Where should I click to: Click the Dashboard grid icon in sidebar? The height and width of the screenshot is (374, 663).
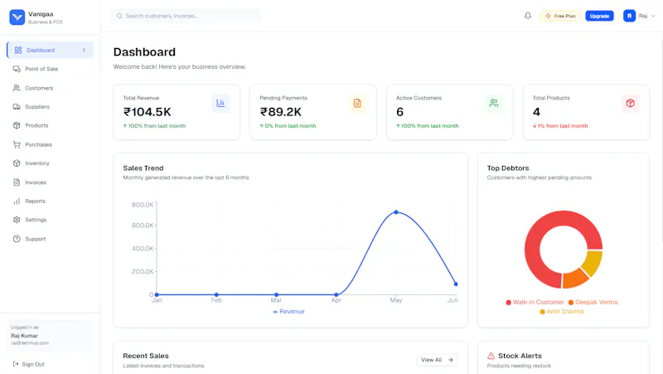click(x=18, y=50)
